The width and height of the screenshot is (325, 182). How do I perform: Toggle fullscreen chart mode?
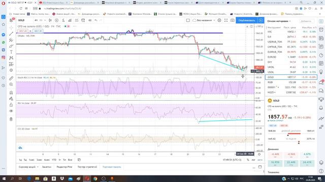pyautogui.click(x=226, y=20)
